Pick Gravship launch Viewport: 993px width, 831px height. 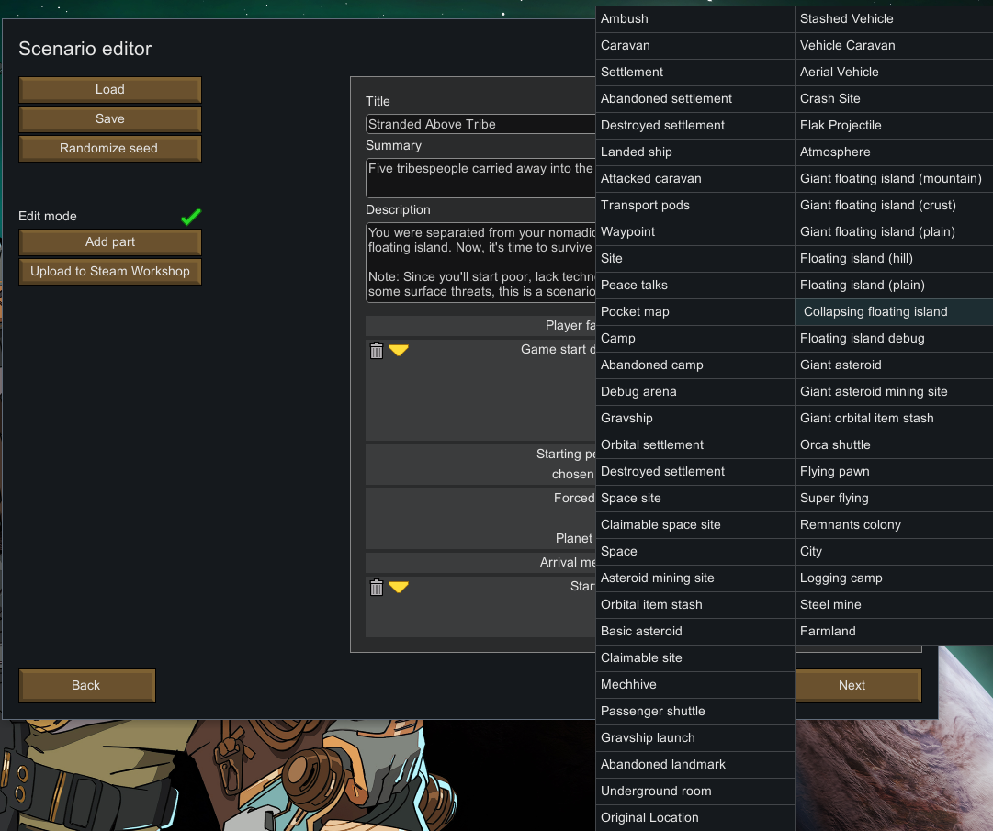(x=694, y=737)
